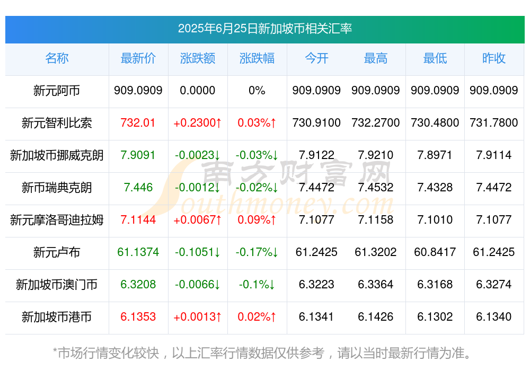Click the previous close 6.3274
The width and height of the screenshot is (530, 370).
pyautogui.click(x=494, y=285)
